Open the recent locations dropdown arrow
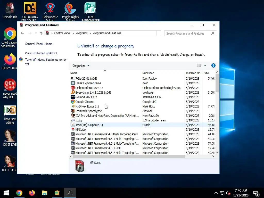The width and height of the screenshot is (264, 198). tap(36, 33)
